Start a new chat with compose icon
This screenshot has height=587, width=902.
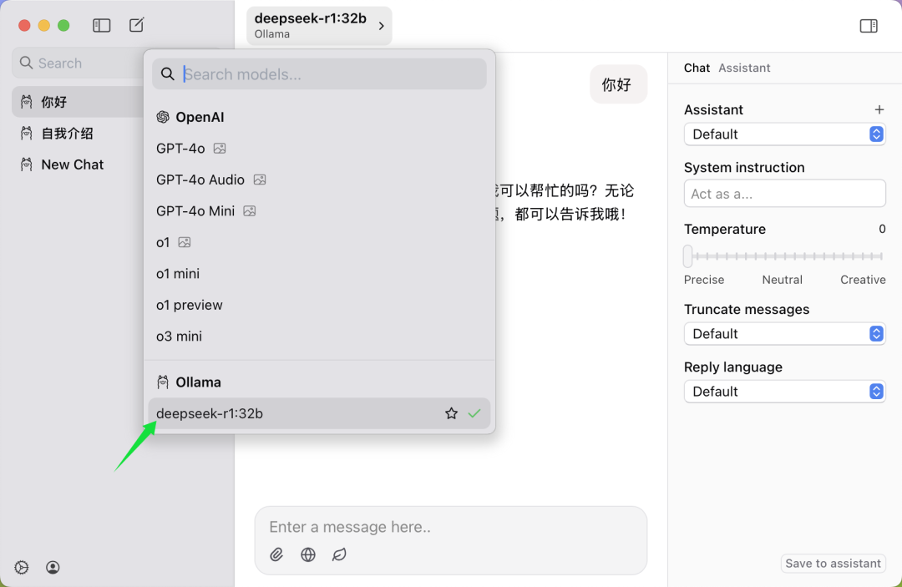click(x=136, y=25)
